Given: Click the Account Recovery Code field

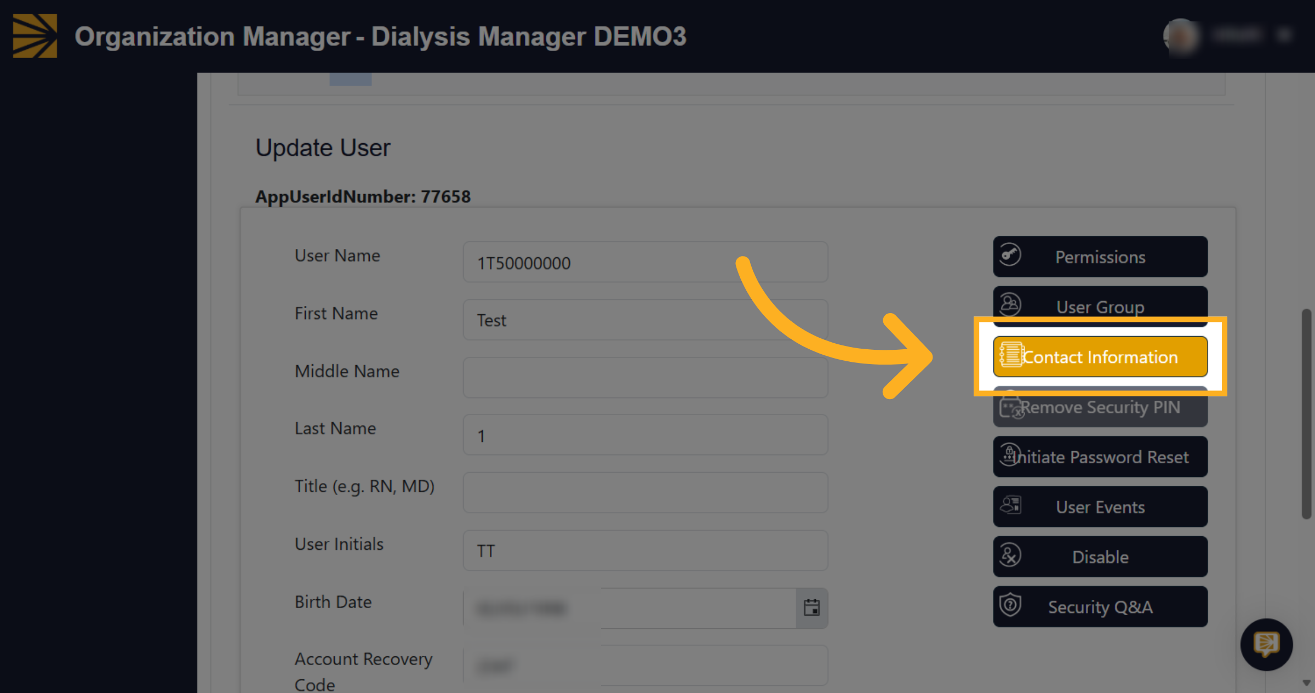Looking at the screenshot, I should pos(645,665).
